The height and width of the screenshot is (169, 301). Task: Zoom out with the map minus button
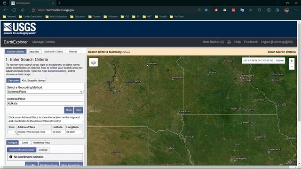tap(292, 67)
